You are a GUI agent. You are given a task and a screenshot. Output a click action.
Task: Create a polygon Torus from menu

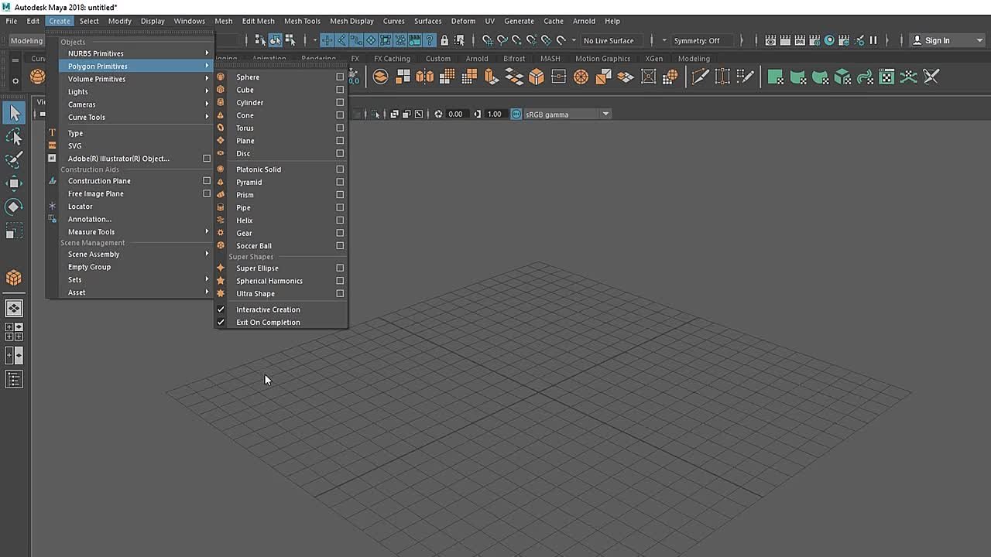[245, 128]
